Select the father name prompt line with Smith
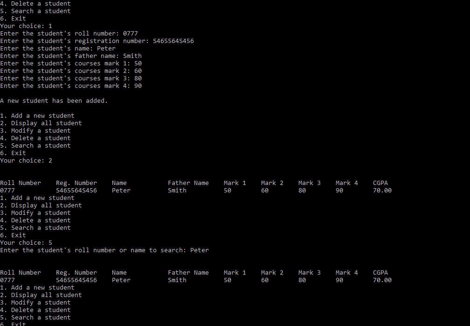 coord(71,56)
